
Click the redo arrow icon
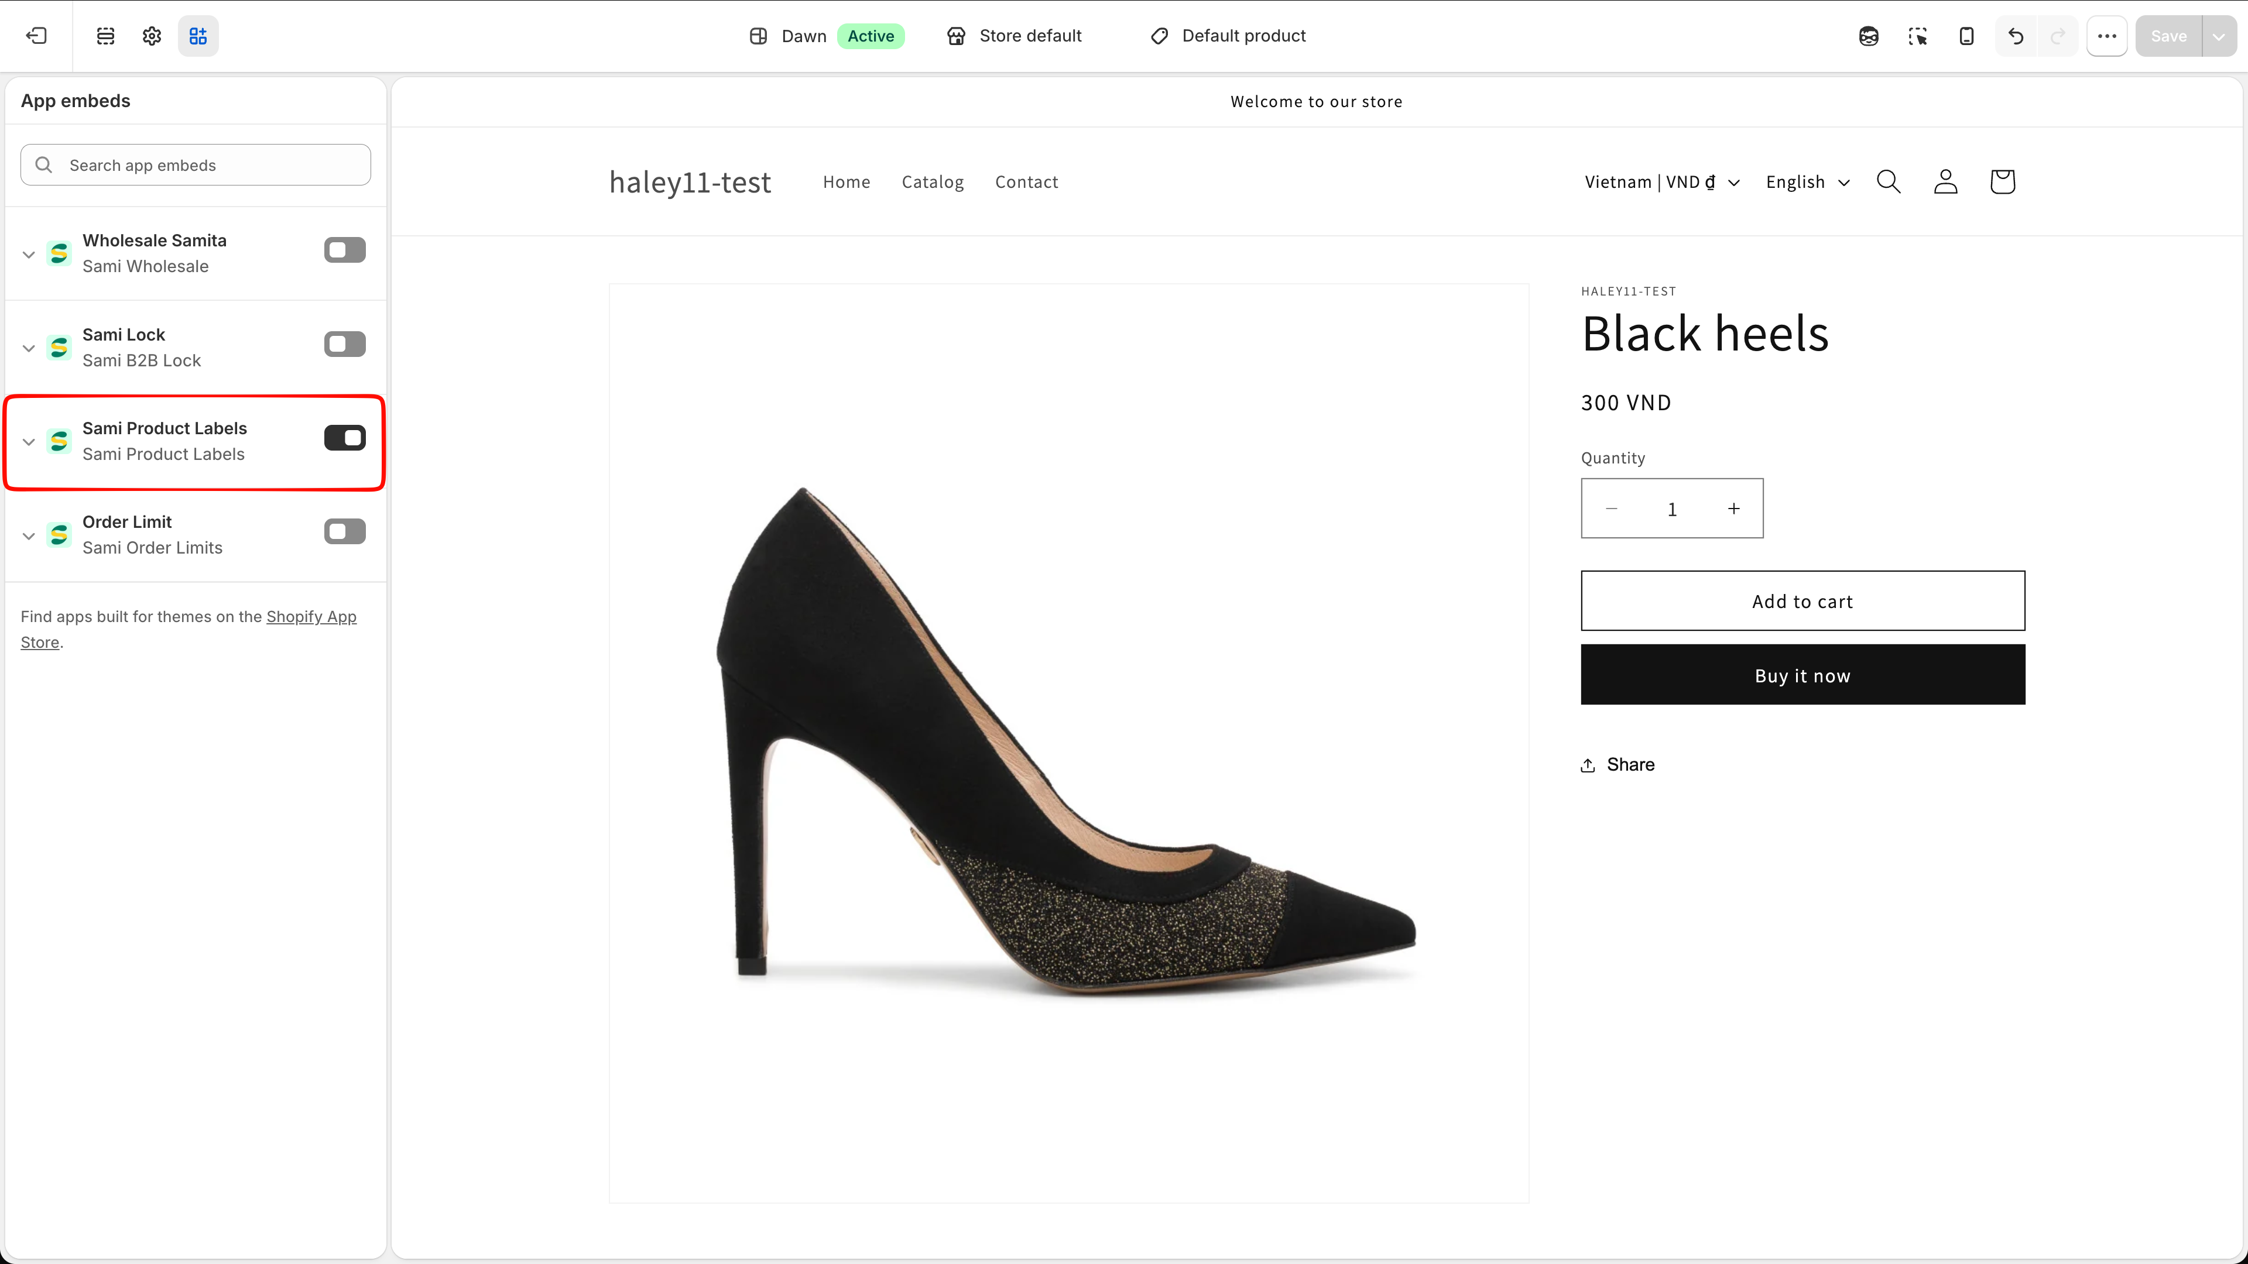pos(2058,36)
